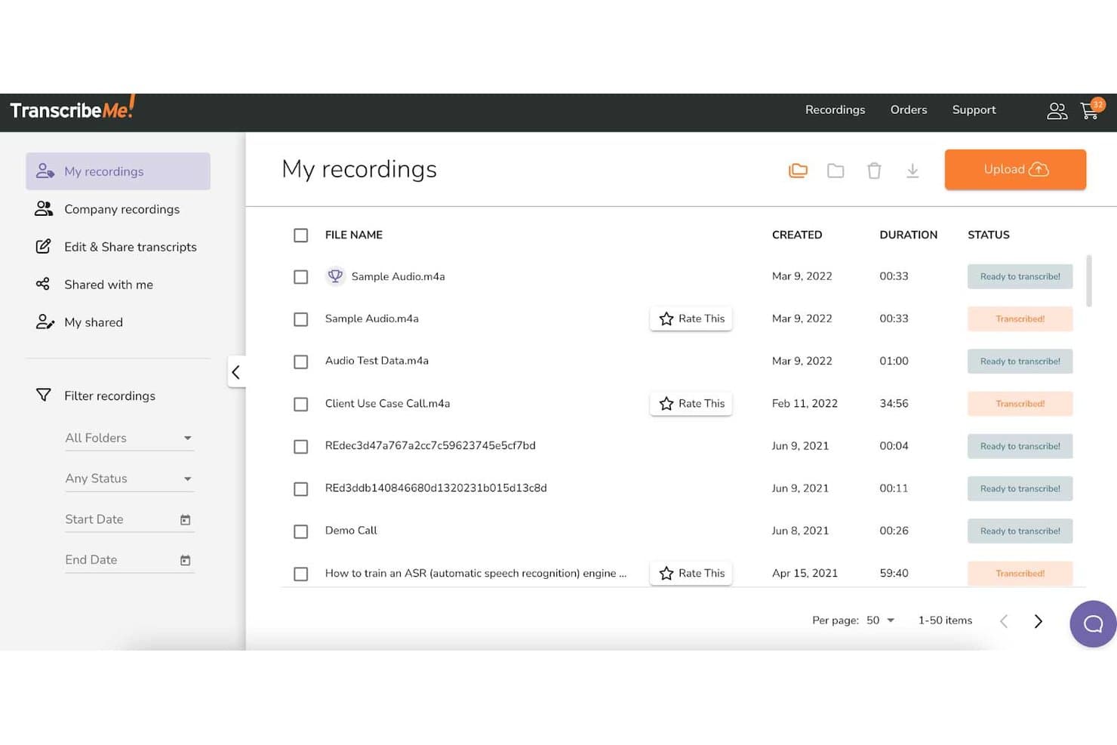The width and height of the screenshot is (1117, 745).
Task: Click Transcribed status for Client Use Case Call
Action: tap(1020, 403)
